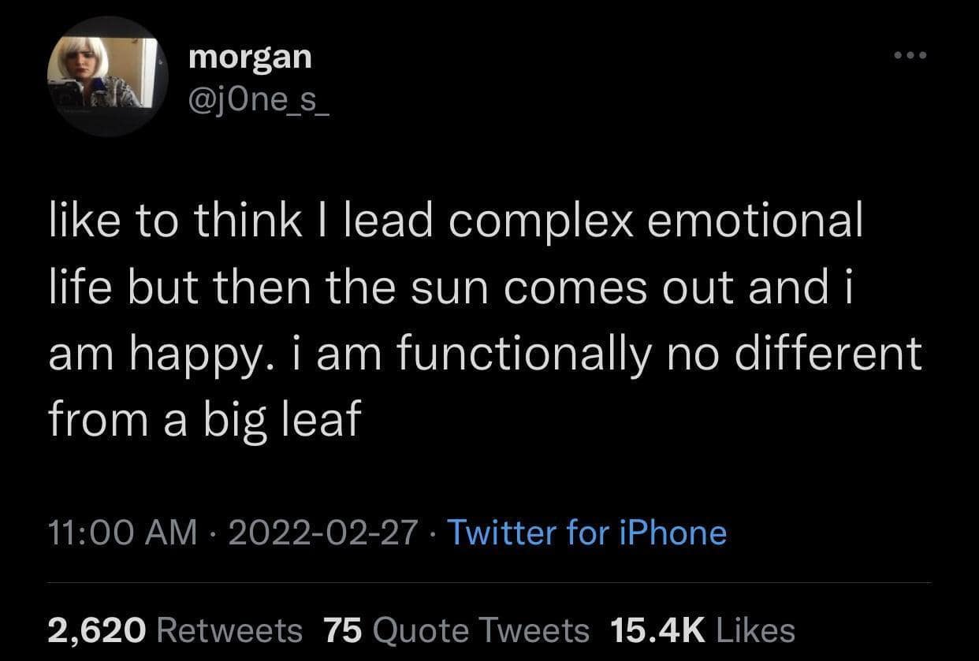Open the "Twitter for iPhone" source link
This screenshot has width=979, height=661.
tap(586, 533)
